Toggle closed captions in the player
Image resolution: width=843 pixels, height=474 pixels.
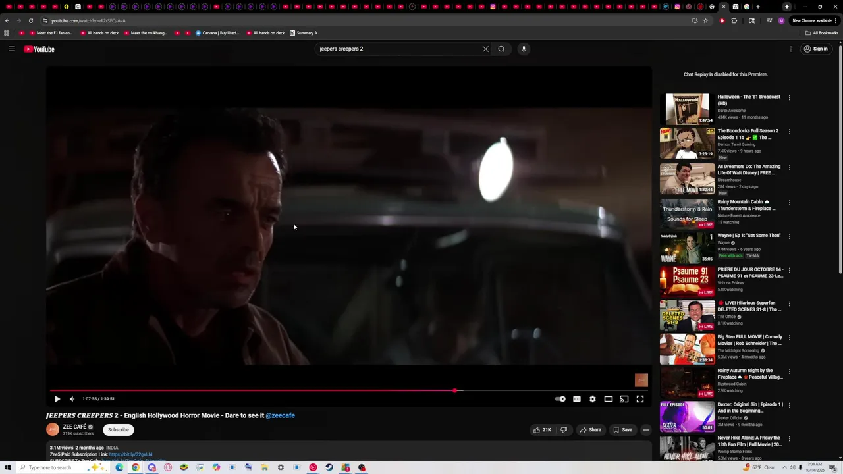(x=577, y=398)
